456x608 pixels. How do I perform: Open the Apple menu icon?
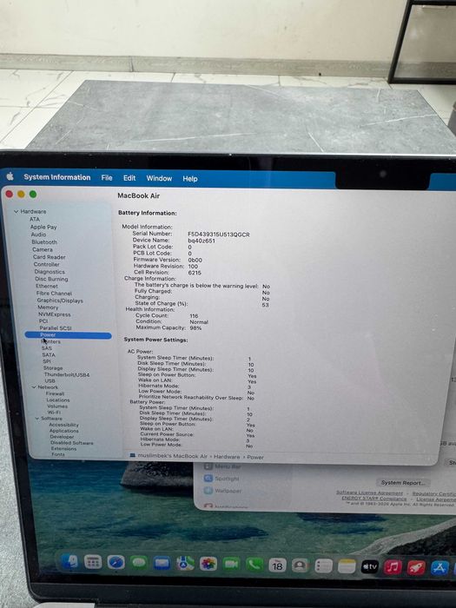pos(10,177)
